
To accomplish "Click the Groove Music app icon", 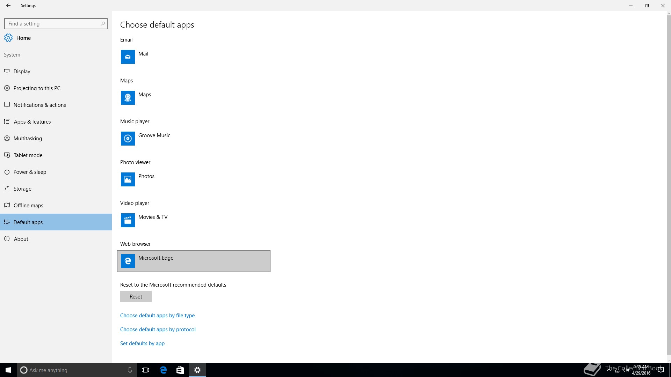I will click(x=128, y=139).
